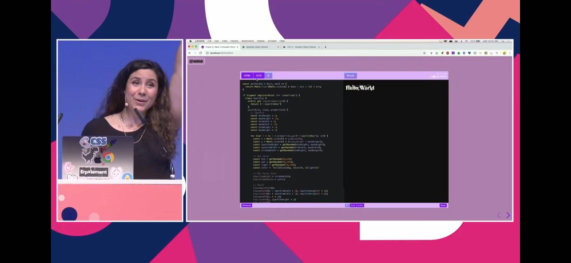
Task: Open the View menu
Action: pos(225,41)
